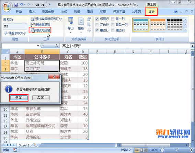This screenshot has width=195, height=153.
Task: Save the workbook with the floppy icon
Action: (16, 5)
